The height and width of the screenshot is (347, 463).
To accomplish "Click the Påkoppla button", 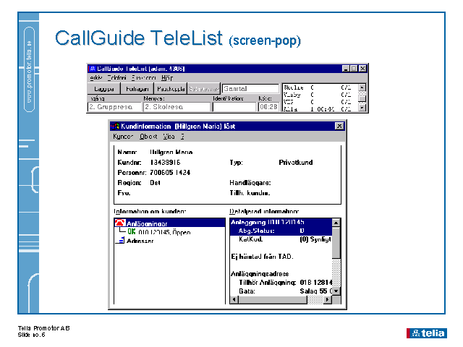I will point(171,88).
